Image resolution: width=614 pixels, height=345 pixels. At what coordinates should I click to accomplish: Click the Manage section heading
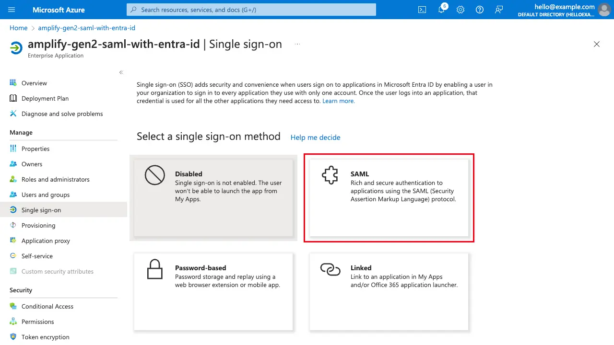21,133
